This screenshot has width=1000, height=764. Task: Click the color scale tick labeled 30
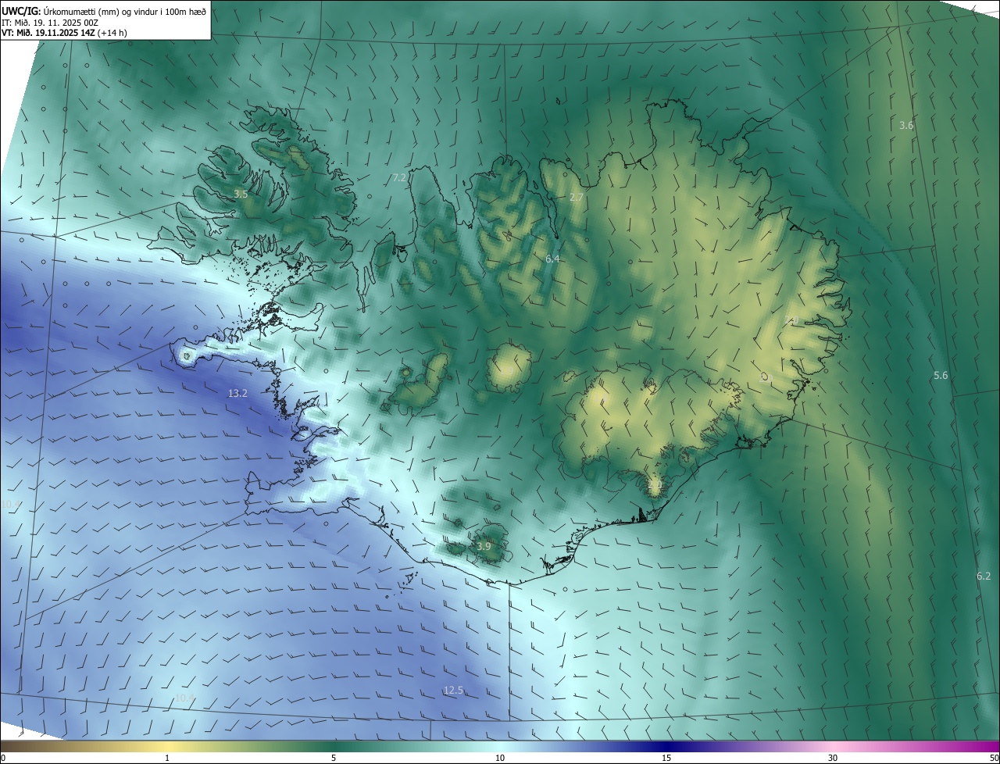(x=833, y=758)
